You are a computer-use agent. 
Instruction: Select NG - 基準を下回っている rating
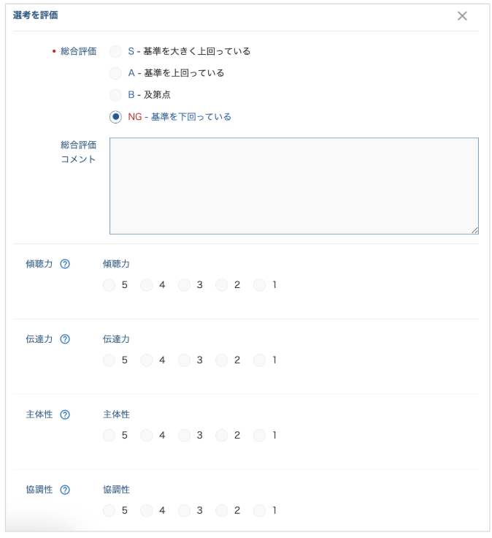pos(115,117)
